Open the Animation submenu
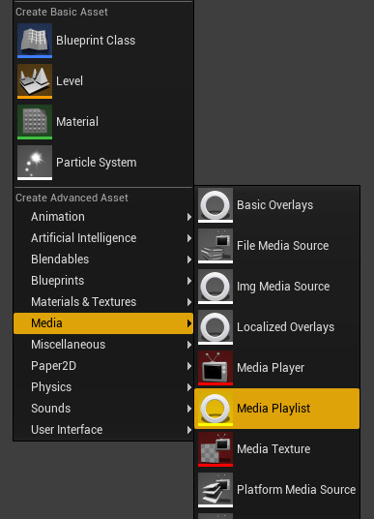This screenshot has width=374, height=519. (x=103, y=217)
